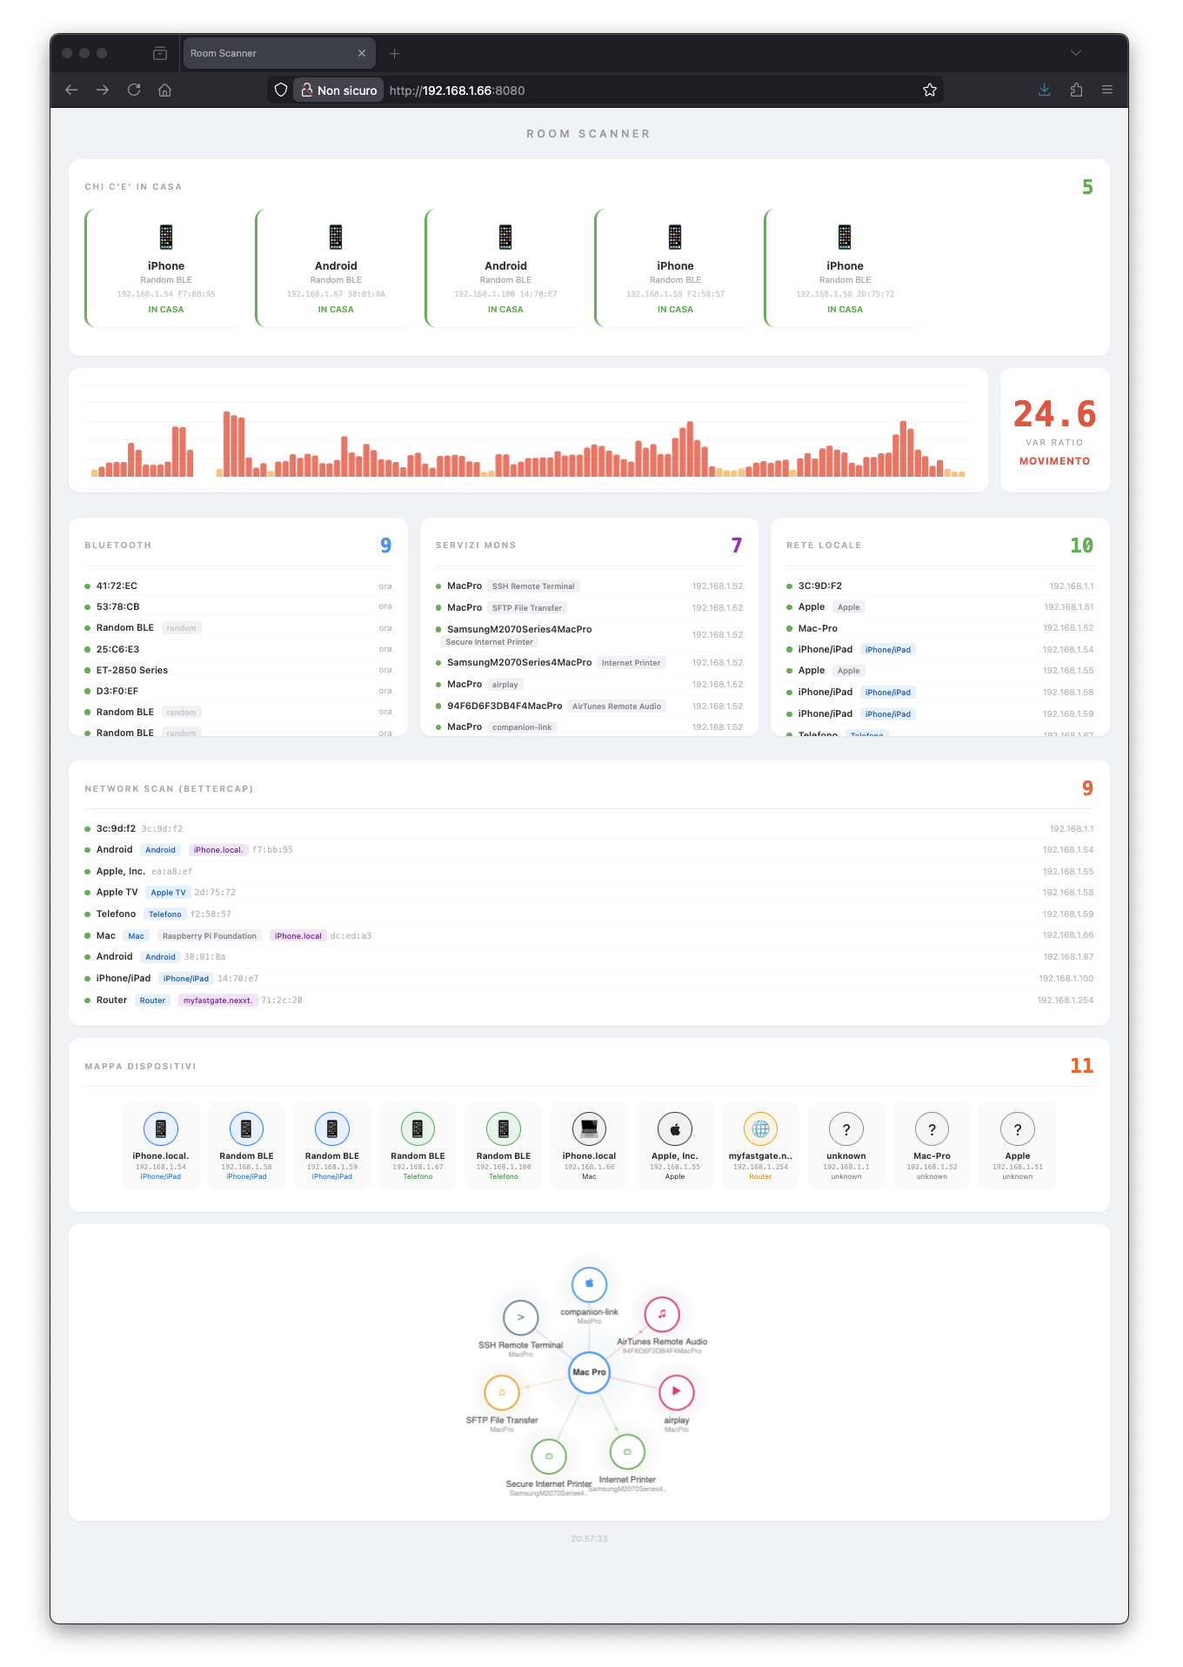Select Bluetooth row 41:72:EC
Image resolution: width=1183 pixels, height=1667 pixels.
(x=238, y=586)
